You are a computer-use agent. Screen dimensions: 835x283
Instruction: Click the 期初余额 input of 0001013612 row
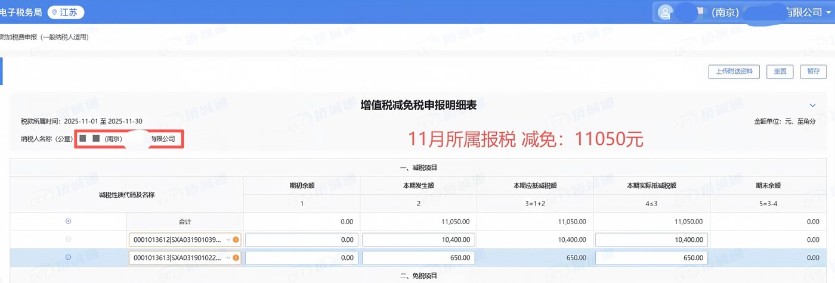tap(302, 240)
